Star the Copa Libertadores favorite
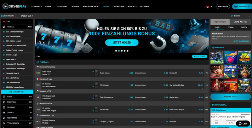Viewport: 252px width, 128px height. tap(4, 78)
